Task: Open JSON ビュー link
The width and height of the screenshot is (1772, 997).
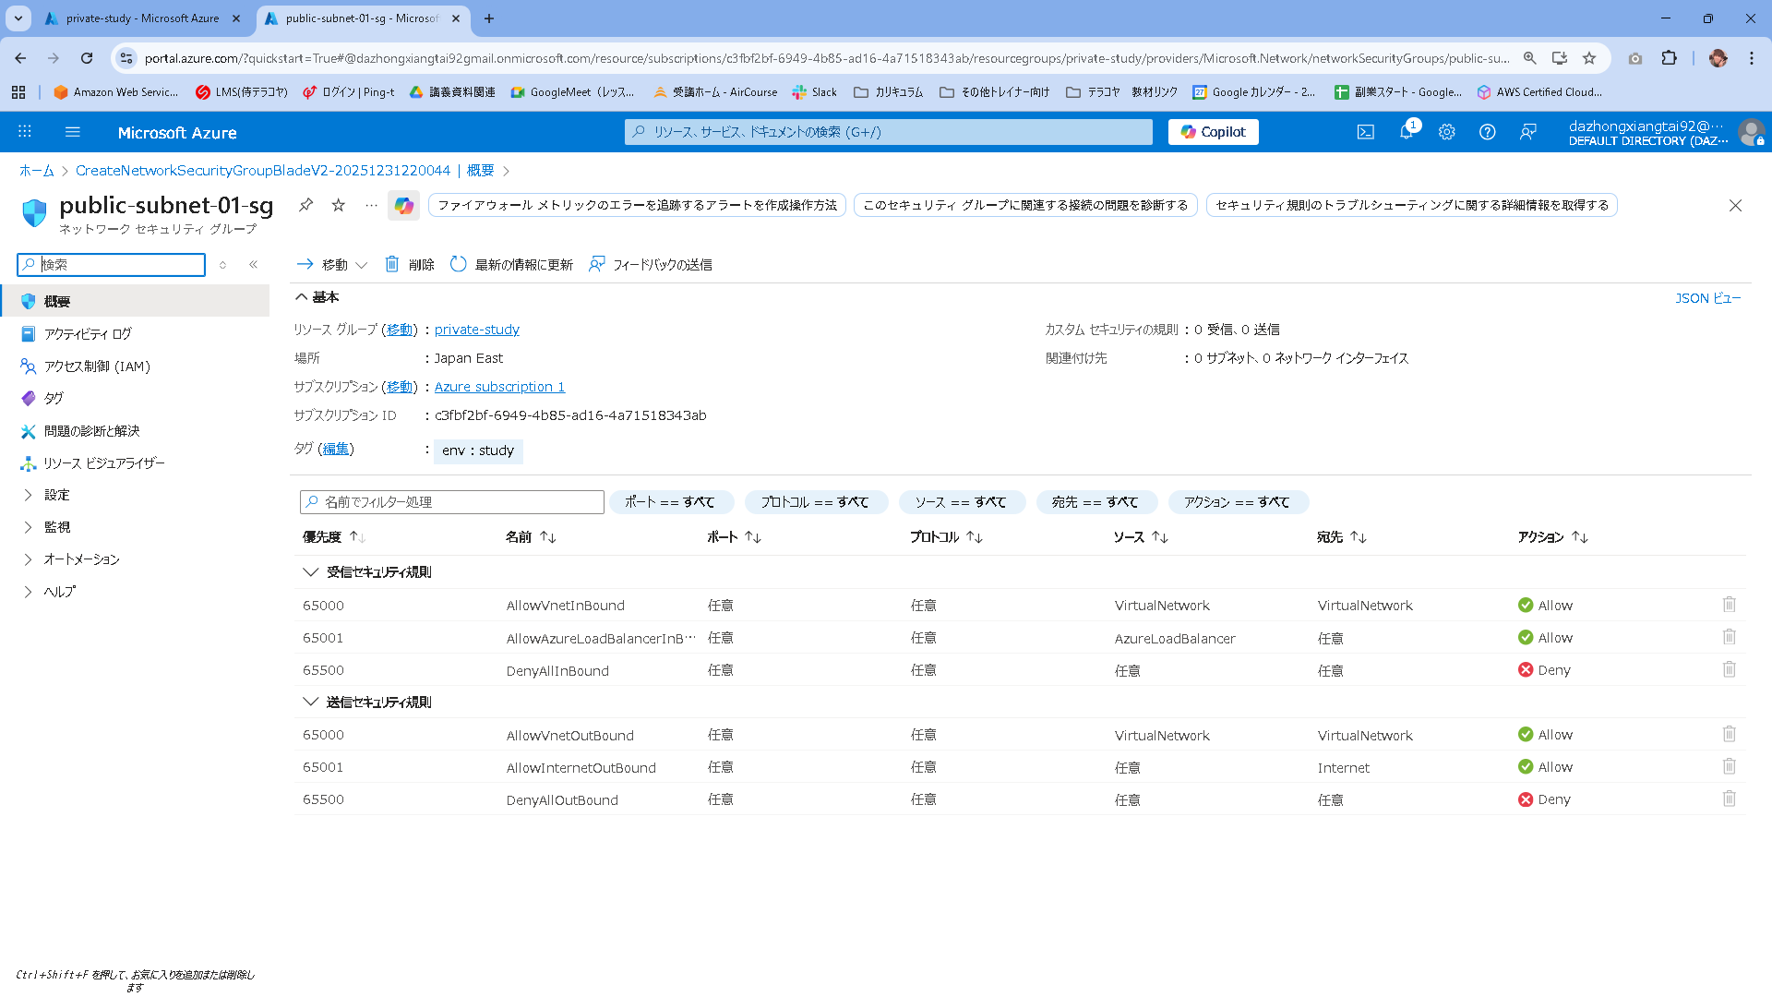Action: pyautogui.click(x=1707, y=298)
